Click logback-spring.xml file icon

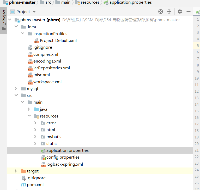point(43,164)
